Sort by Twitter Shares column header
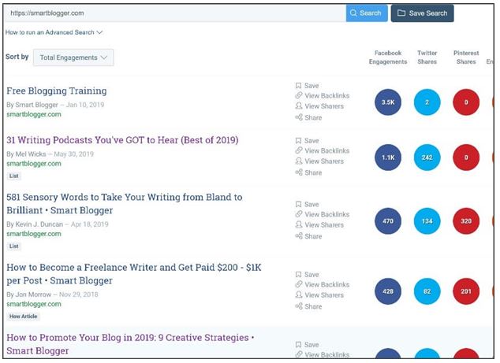The height and width of the screenshot is (363, 500). click(427, 57)
